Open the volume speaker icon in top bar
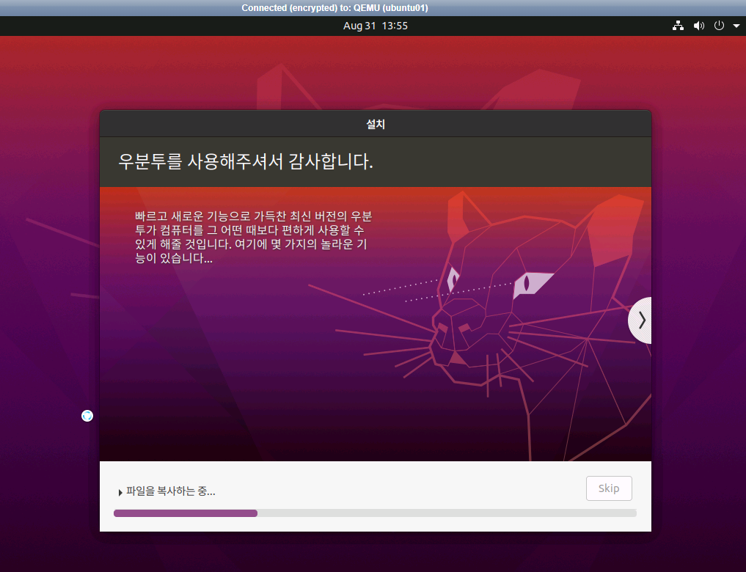 (x=698, y=26)
